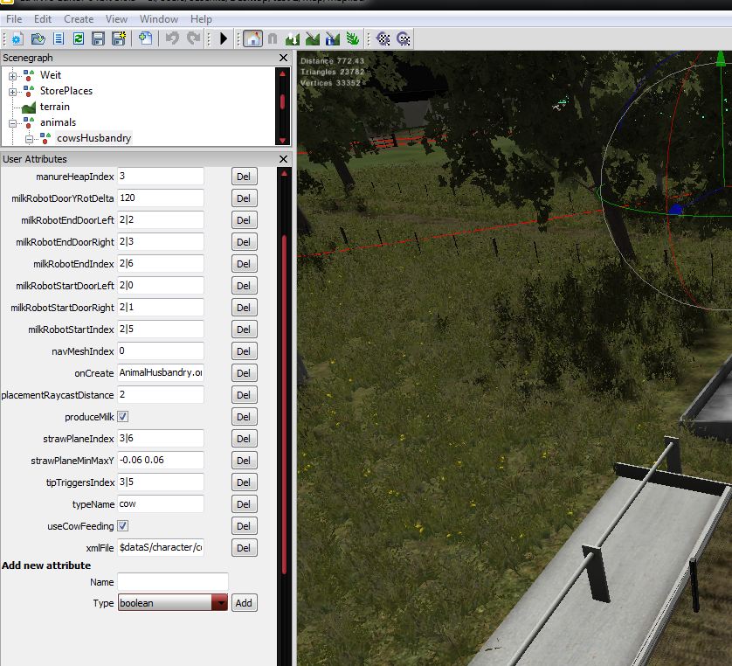Click the second checkered sphere toolbar icon
Image resolution: width=732 pixels, height=666 pixels.
point(404,38)
